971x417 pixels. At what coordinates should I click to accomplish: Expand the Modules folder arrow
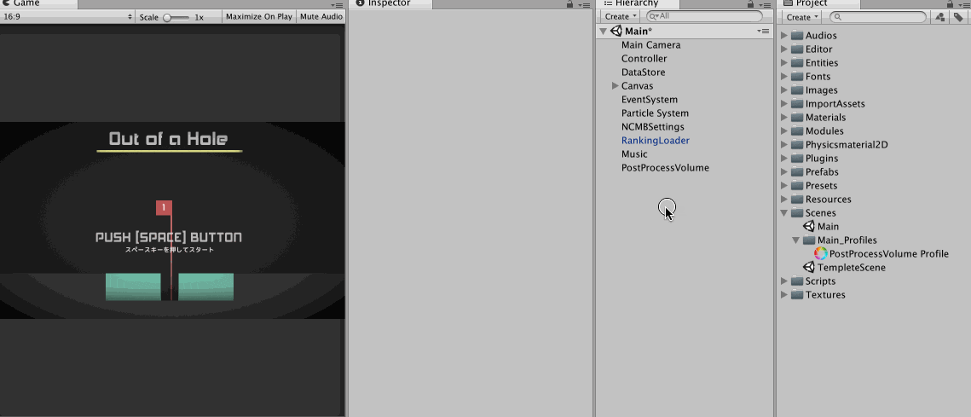click(784, 130)
